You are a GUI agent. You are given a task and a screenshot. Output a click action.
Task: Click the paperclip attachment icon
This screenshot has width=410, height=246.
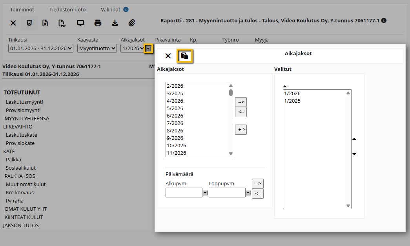tap(132, 23)
